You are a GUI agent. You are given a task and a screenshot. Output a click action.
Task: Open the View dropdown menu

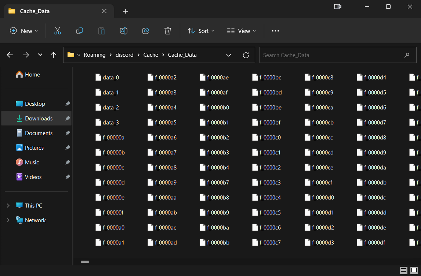coord(242,31)
